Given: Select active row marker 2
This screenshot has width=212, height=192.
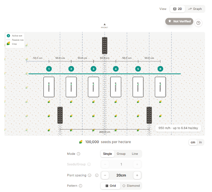Looking at the screenshot, I should 71,69.
